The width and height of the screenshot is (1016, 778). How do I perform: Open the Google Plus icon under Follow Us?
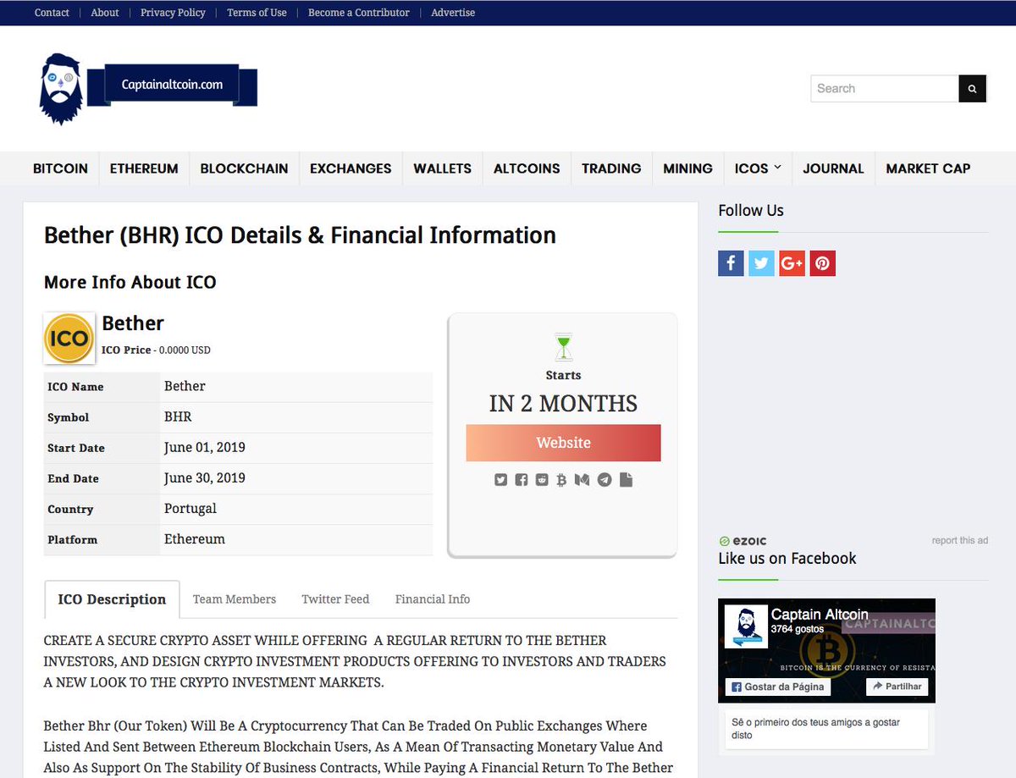pyautogui.click(x=792, y=263)
